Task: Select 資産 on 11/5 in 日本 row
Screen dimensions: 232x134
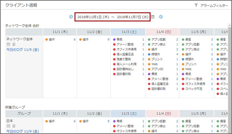Action: 188,121
